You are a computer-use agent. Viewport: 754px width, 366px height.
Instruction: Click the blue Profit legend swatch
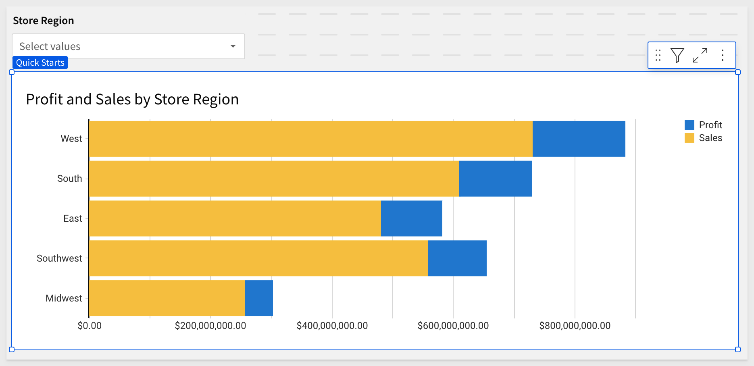689,125
